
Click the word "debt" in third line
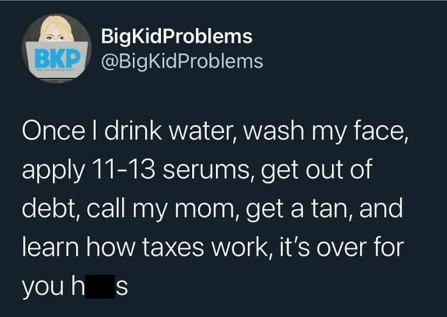click(x=50, y=209)
